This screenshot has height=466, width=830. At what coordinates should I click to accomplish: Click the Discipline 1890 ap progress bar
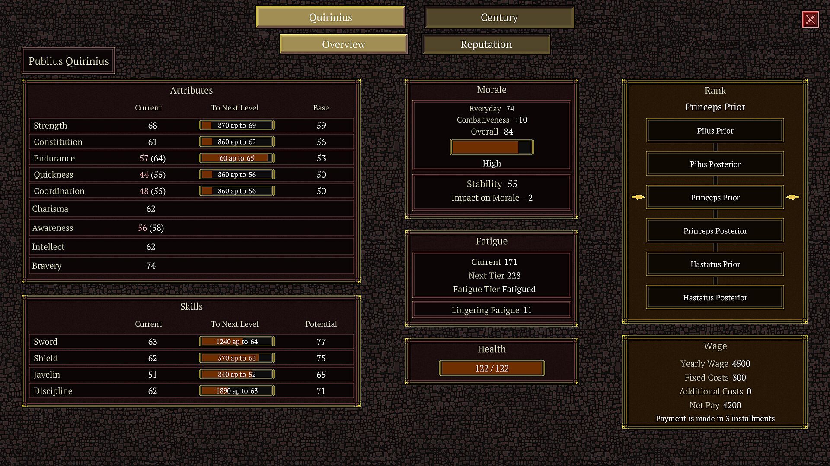(x=236, y=391)
